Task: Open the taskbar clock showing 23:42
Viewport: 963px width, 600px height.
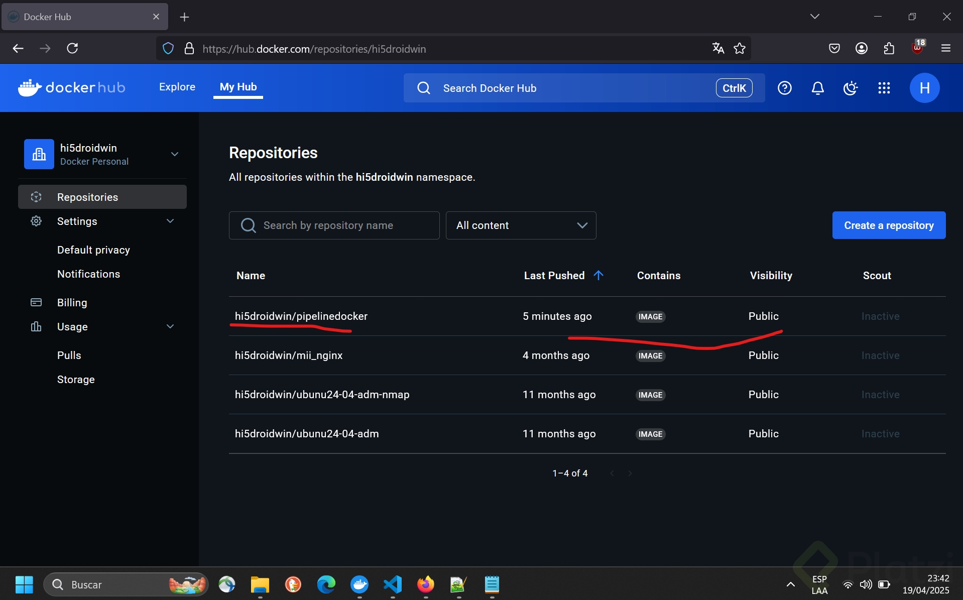Action: coord(926,584)
